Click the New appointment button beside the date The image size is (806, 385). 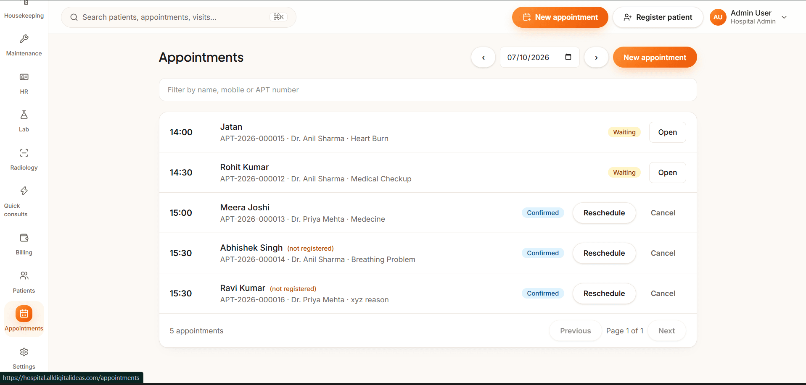655,58
